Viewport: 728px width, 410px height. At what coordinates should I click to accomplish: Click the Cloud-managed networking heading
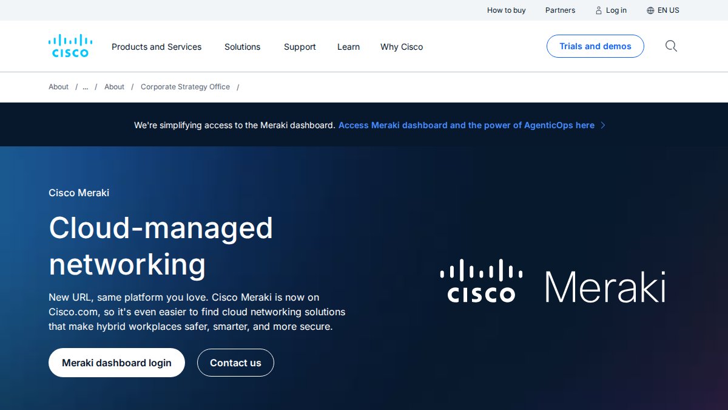(x=161, y=246)
